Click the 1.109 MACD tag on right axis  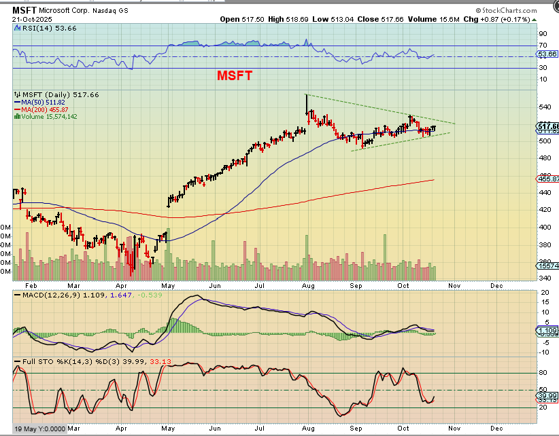547,331
